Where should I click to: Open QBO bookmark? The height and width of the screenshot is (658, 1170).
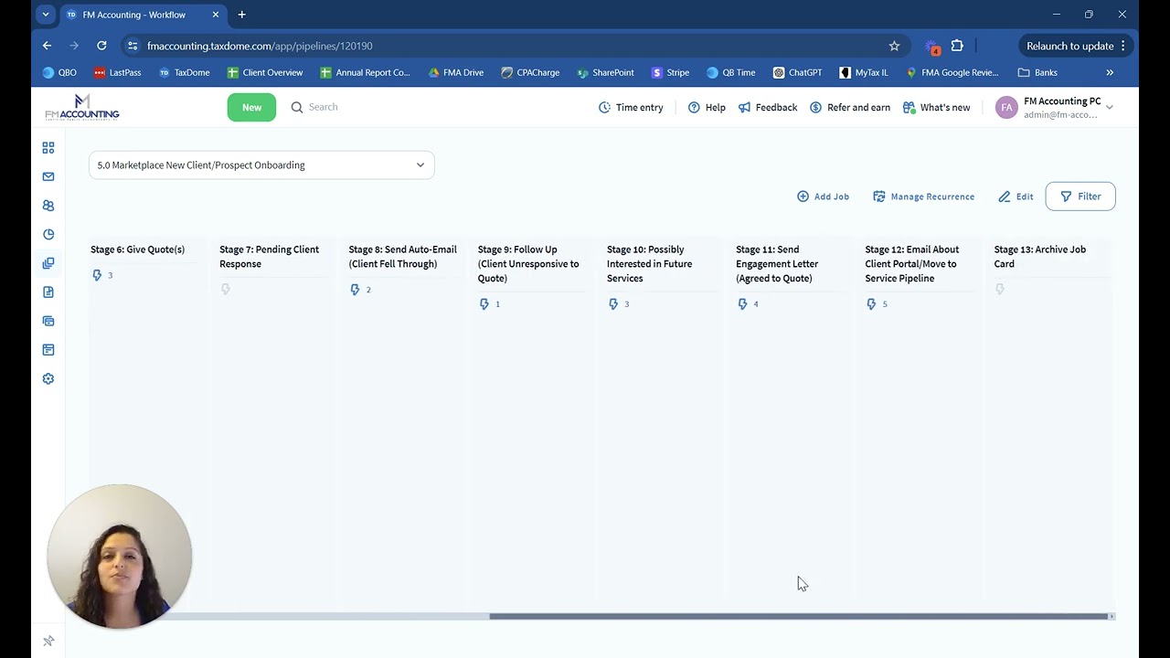point(59,72)
